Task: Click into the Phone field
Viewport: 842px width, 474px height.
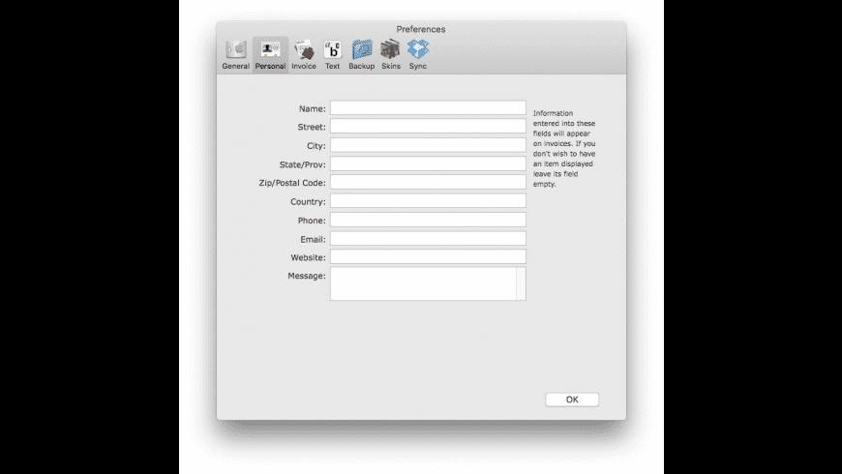Action: [428, 220]
